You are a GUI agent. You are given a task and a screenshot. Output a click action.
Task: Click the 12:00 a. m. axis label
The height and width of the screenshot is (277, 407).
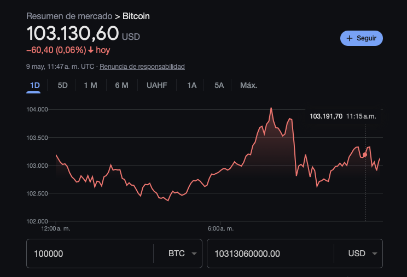56,228
